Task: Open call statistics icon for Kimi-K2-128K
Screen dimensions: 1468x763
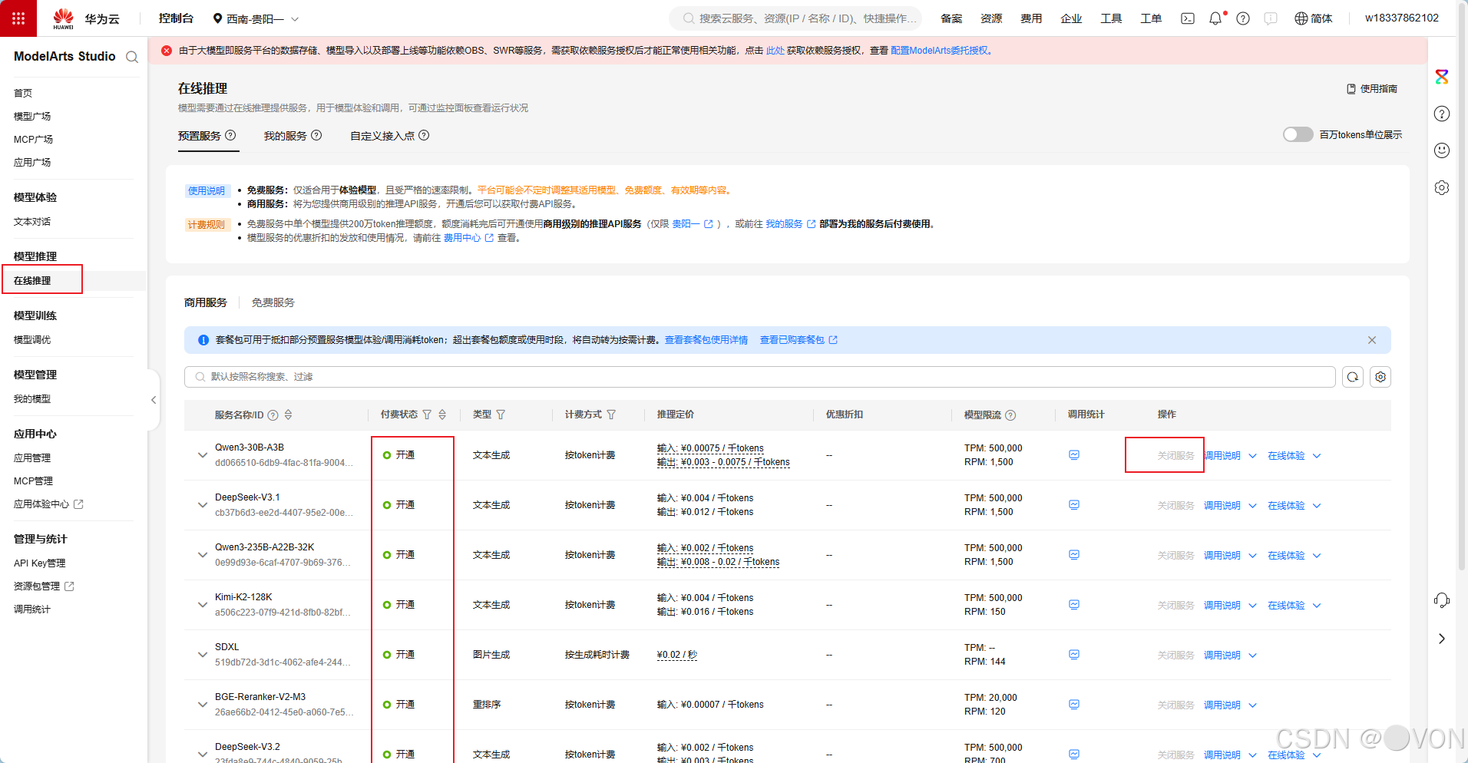Action: (1074, 605)
